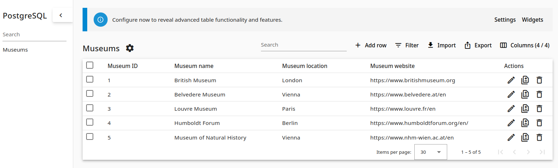Select all rows with header checkbox

[90, 65]
